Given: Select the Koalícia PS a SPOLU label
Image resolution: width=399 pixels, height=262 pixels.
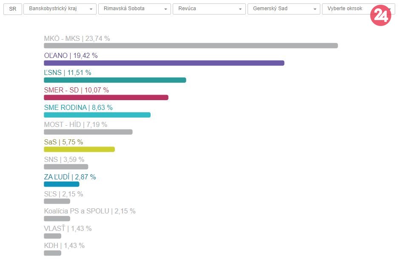Looking at the screenshot, I should point(89,211).
